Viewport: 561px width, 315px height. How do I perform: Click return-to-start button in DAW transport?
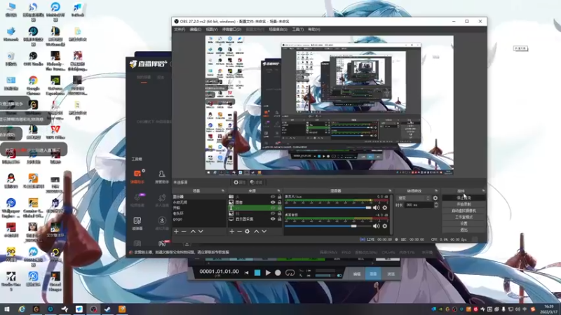pyautogui.click(x=247, y=273)
